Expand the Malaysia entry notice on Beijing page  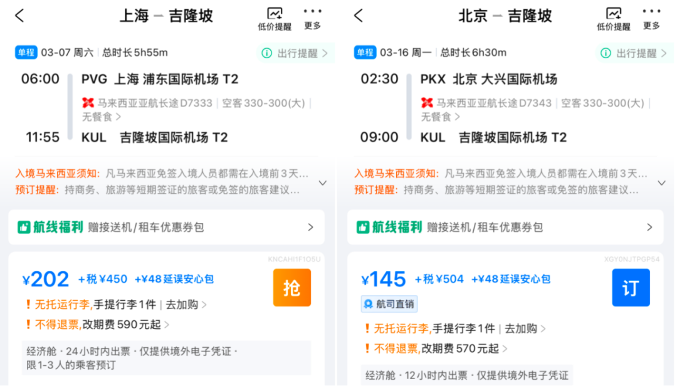661,182
